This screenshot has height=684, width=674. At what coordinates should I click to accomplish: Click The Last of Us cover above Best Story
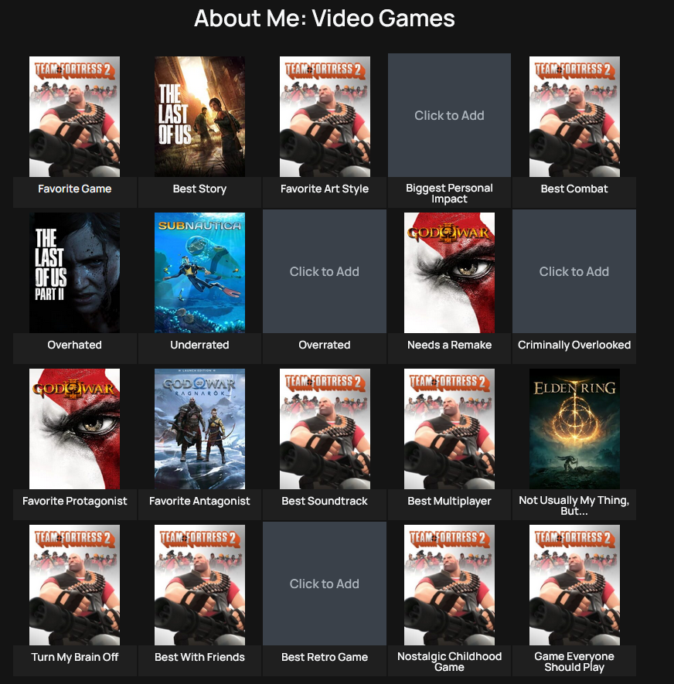199,117
